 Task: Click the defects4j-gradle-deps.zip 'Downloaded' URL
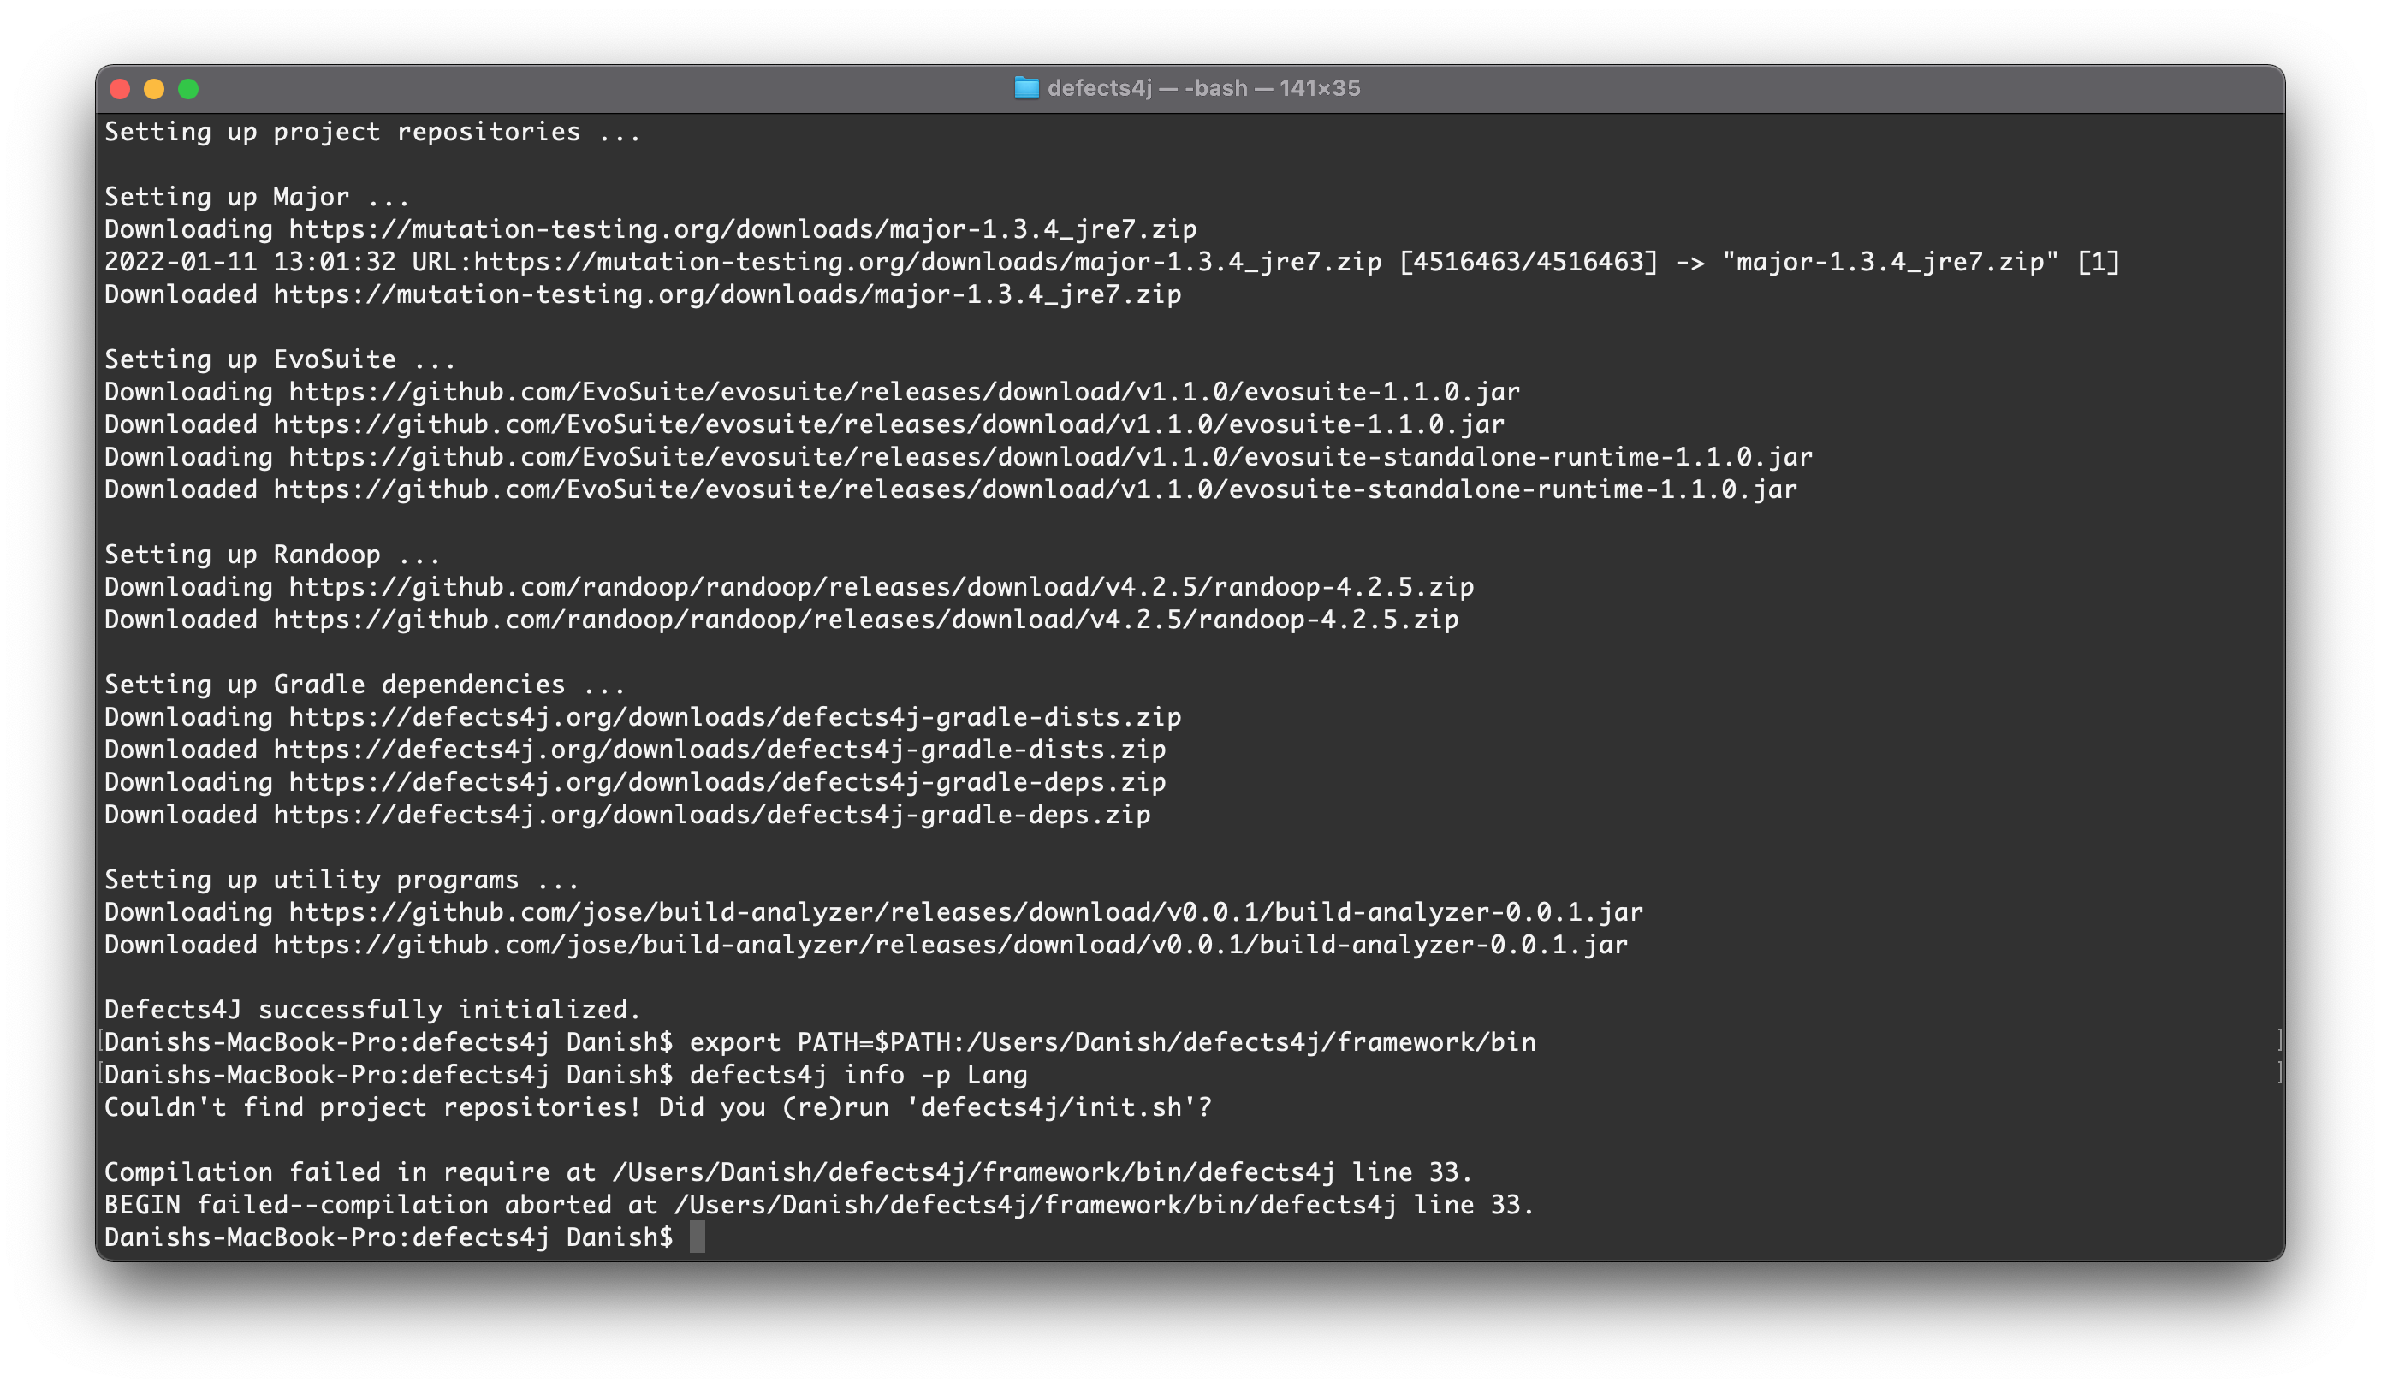pos(711,815)
